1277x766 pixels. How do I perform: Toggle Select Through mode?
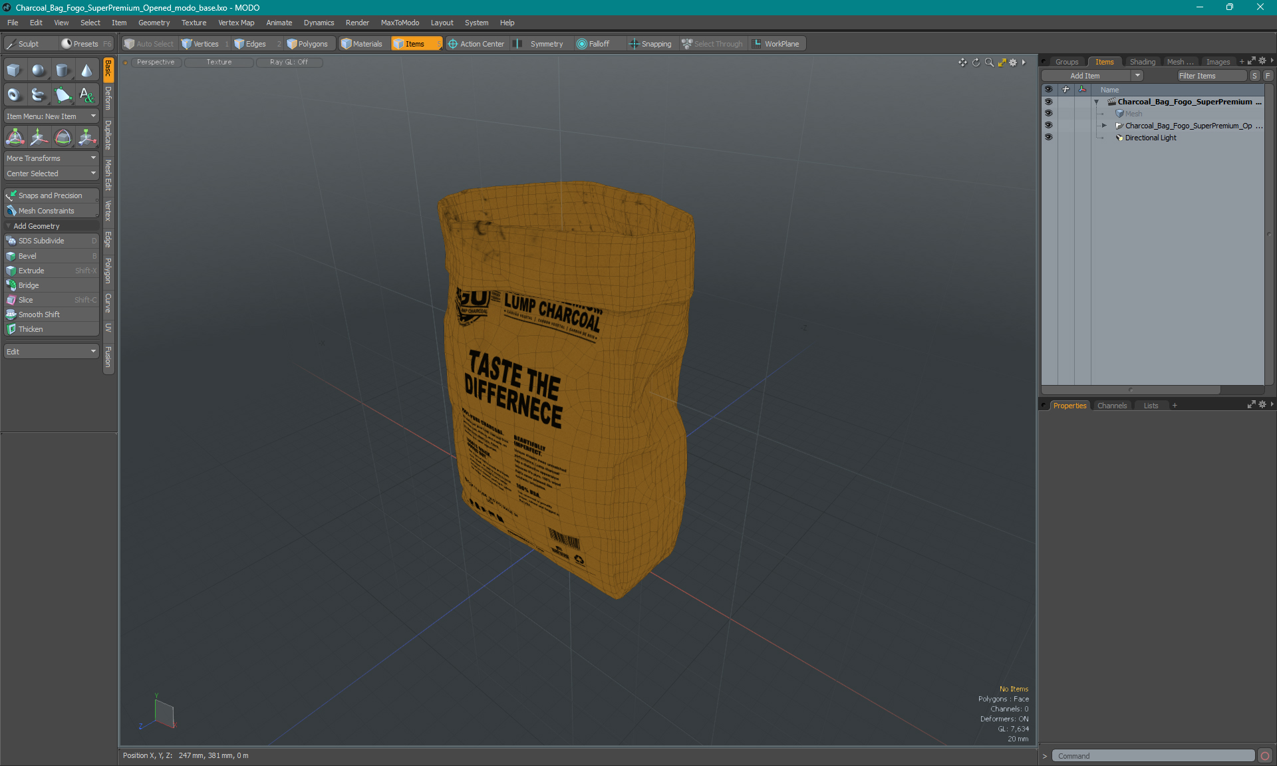pos(712,44)
